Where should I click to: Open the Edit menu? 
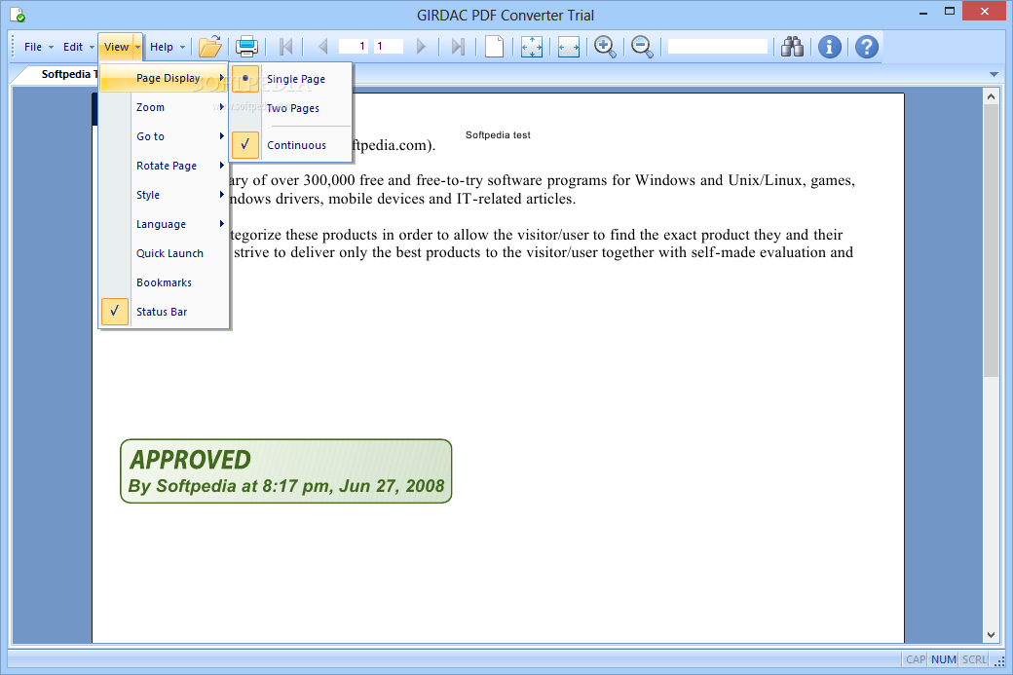[x=78, y=47]
